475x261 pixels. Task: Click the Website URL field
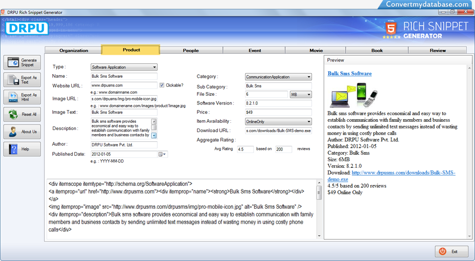[x=124, y=85]
